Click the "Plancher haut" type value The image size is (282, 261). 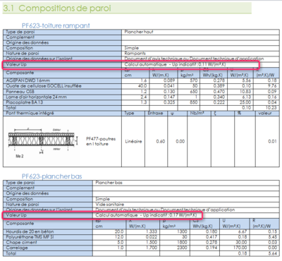[139, 32]
